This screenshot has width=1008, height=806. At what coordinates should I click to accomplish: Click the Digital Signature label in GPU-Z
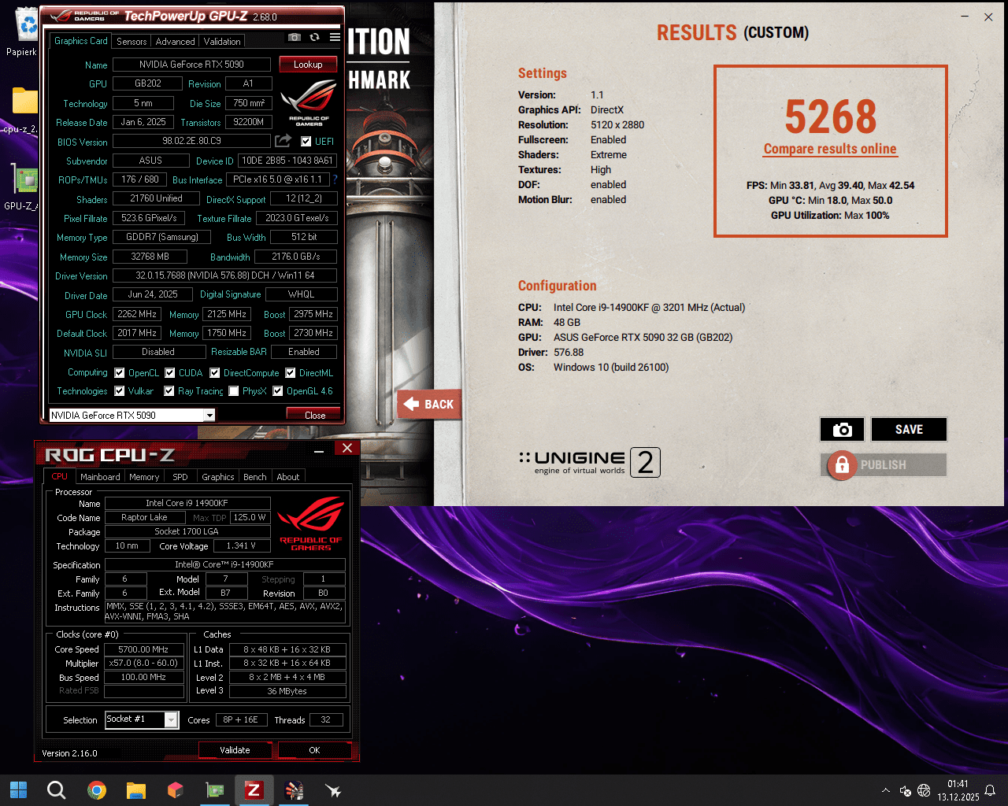click(x=230, y=294)
